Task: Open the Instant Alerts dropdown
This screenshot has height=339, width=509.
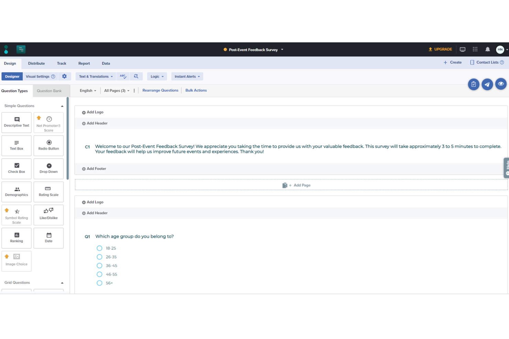Action: point(187,76)
